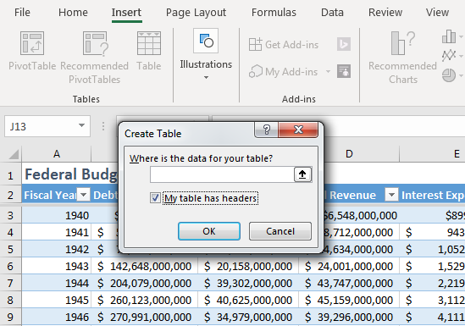Open the Illustrations menu button
The height and width of the screenshot is (326, 465).
click(206, 55)
